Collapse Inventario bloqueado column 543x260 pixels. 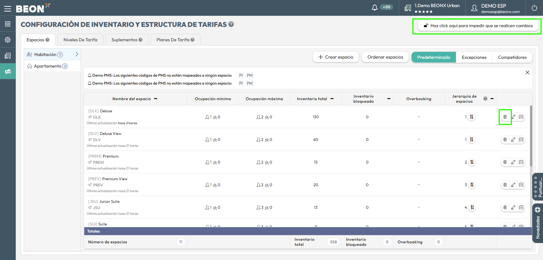[389, 99]
